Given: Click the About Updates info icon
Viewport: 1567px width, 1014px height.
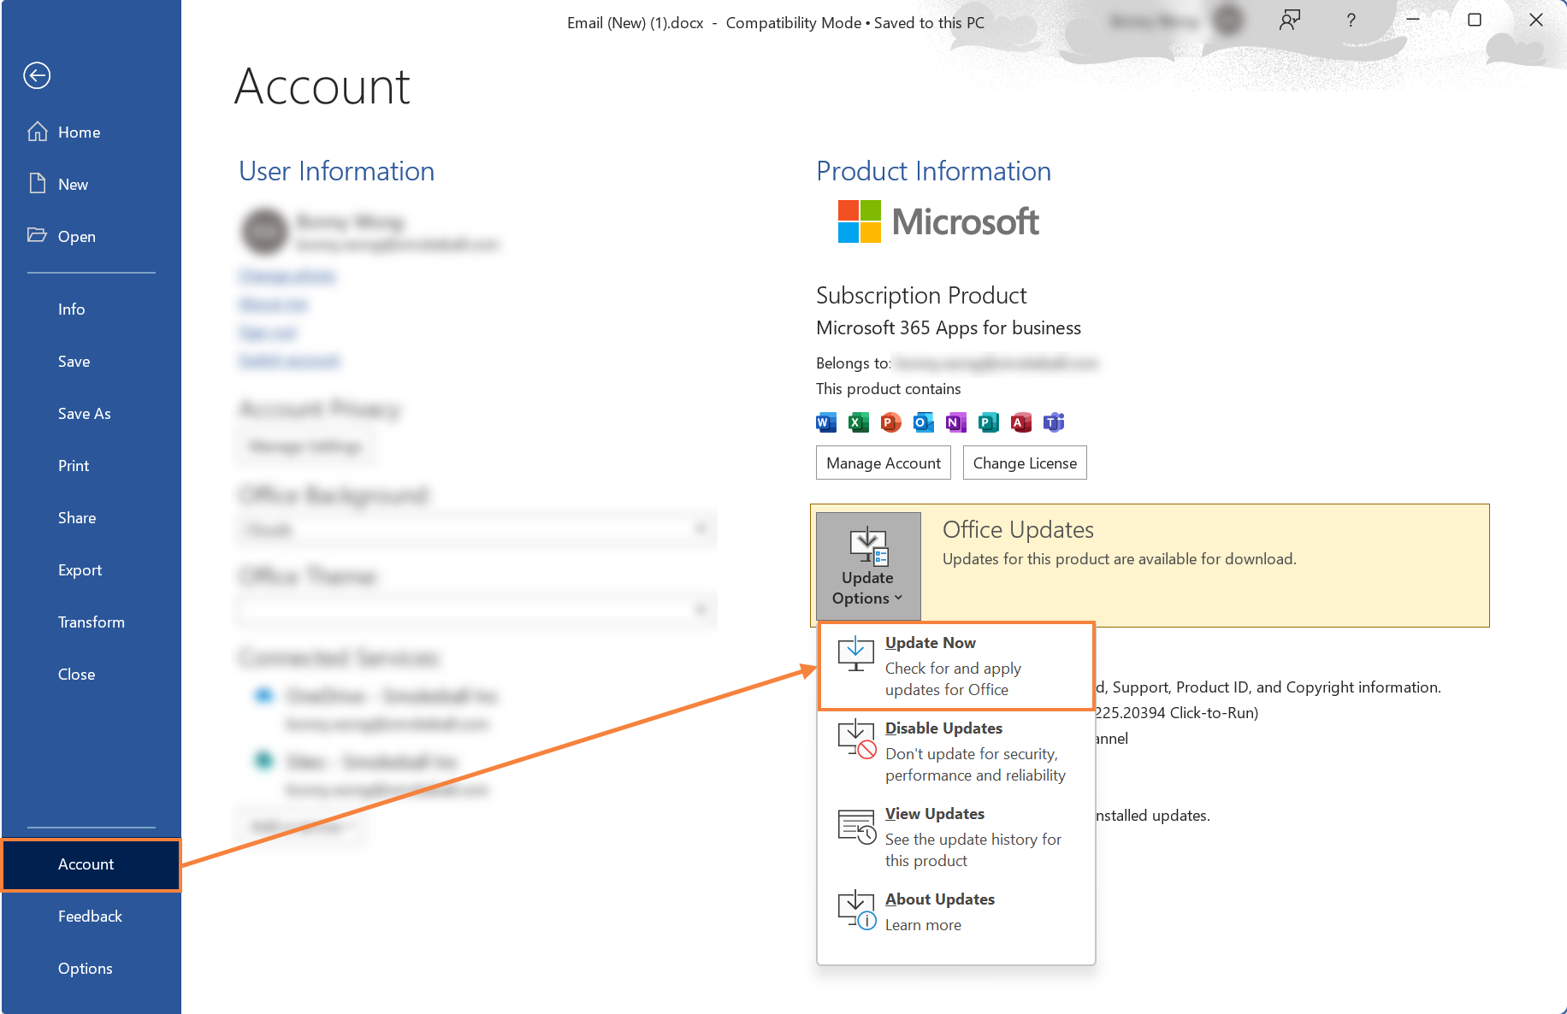Looking at the screenshot, I should pos(857,911).
